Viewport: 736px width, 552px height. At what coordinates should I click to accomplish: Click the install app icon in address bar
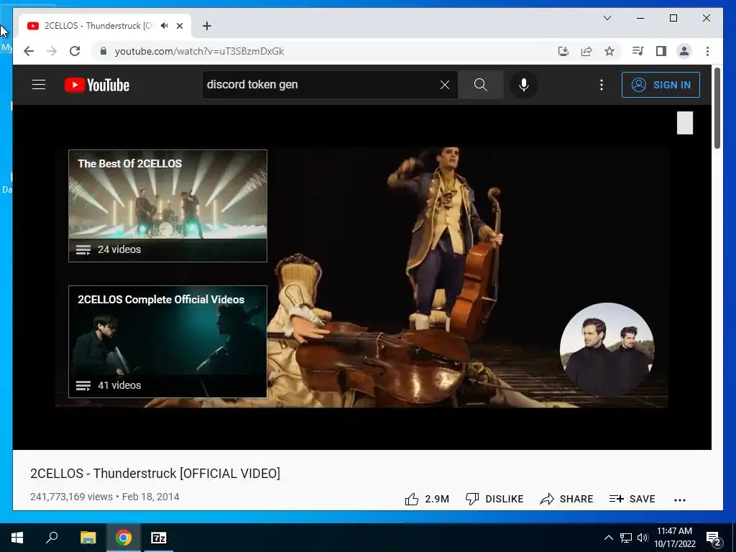tap(563, 51)
